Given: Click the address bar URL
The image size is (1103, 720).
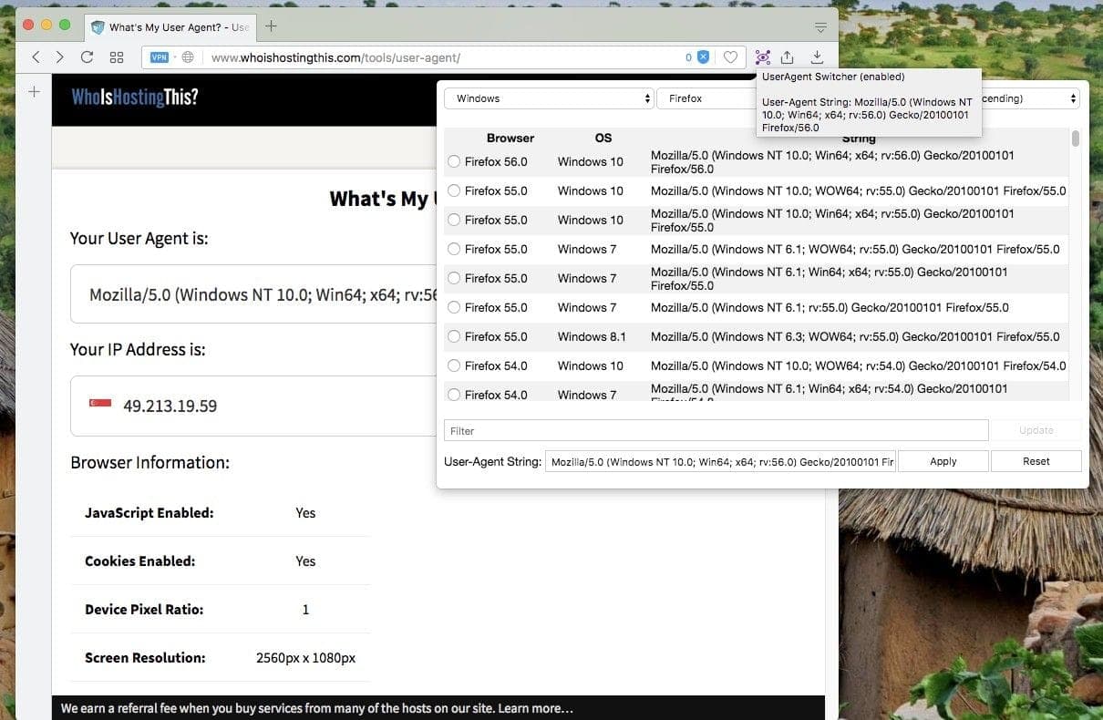Looking at the screenshot, I should (x=335, y=57).
